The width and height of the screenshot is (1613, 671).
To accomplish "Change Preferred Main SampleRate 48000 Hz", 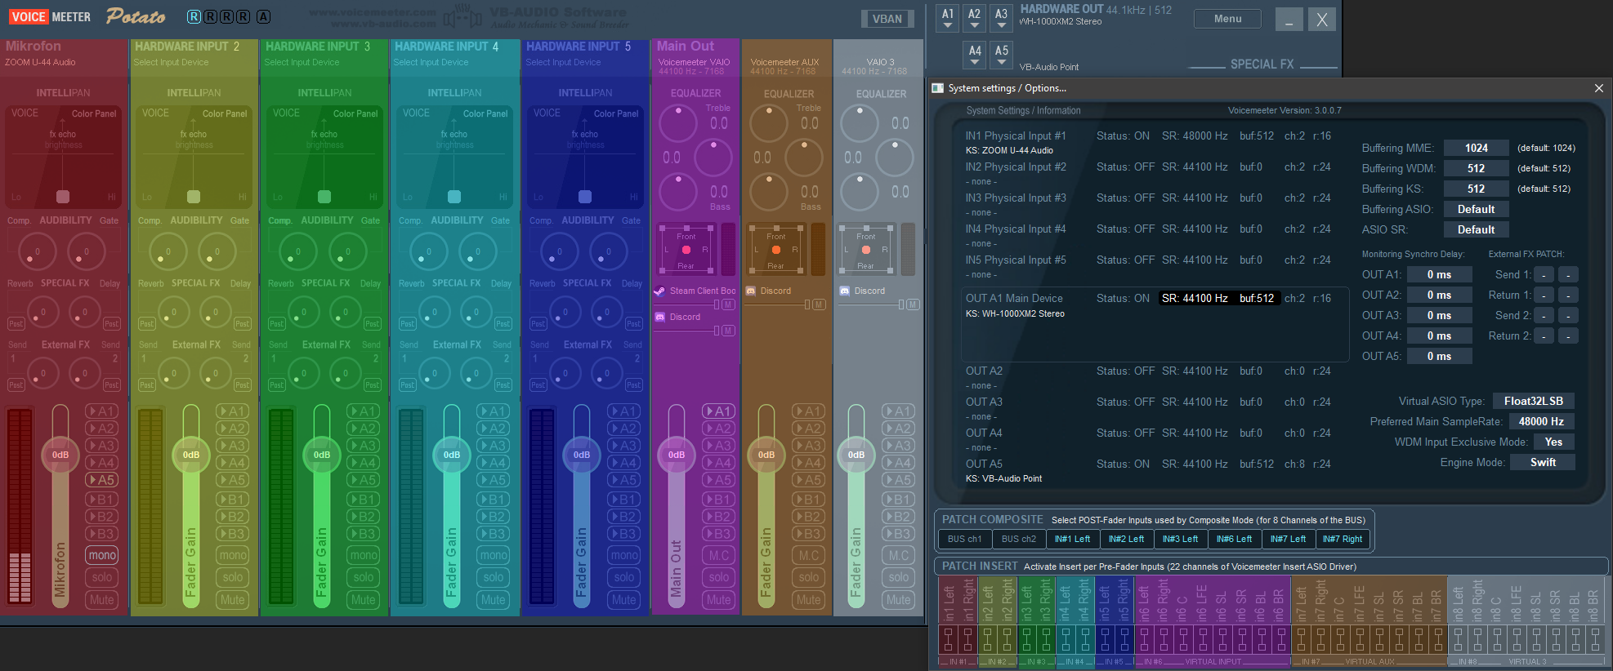I will 1541,421.
